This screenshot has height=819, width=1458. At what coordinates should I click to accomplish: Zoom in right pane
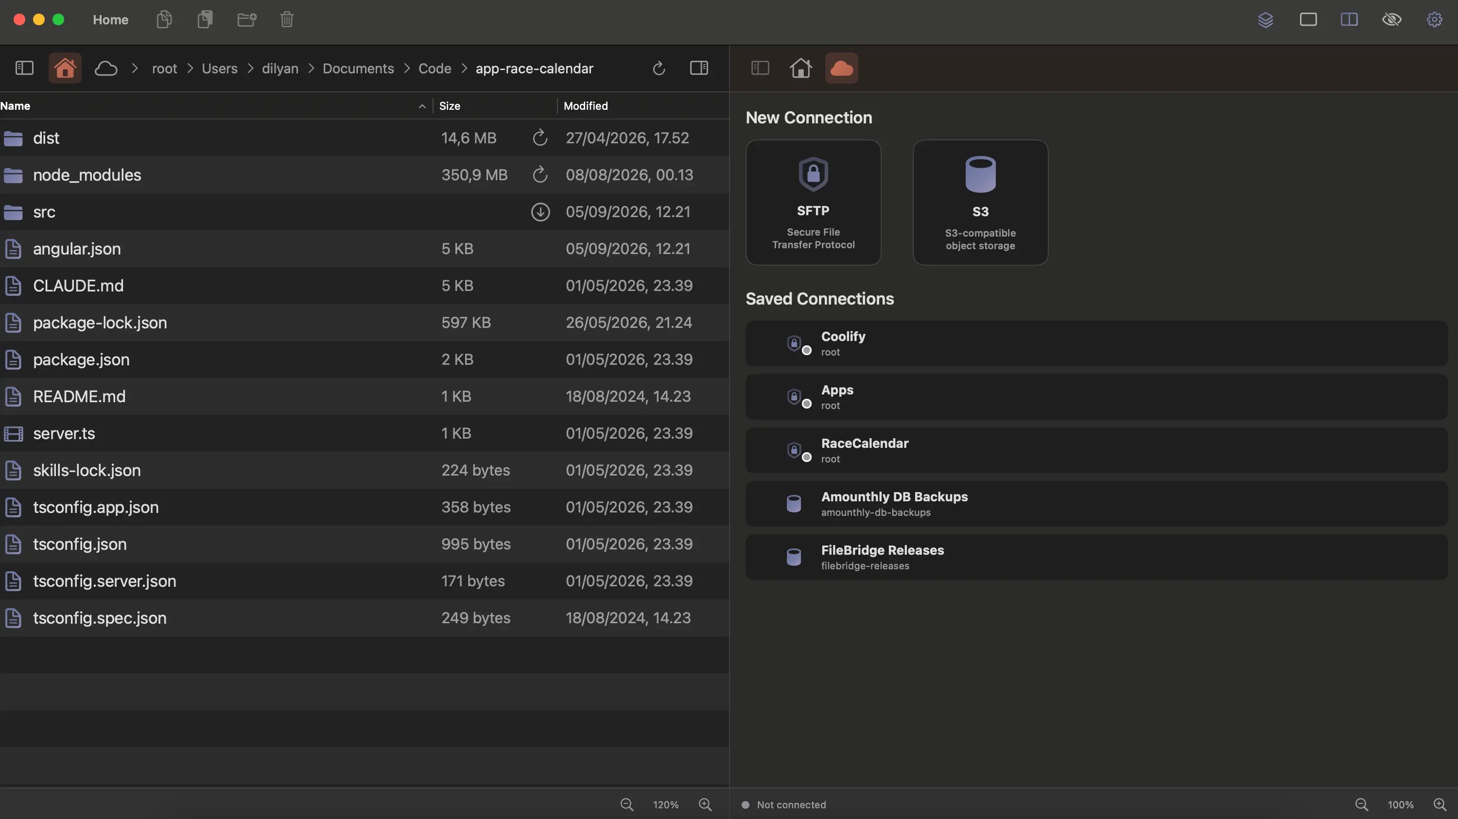point(1440,804)
